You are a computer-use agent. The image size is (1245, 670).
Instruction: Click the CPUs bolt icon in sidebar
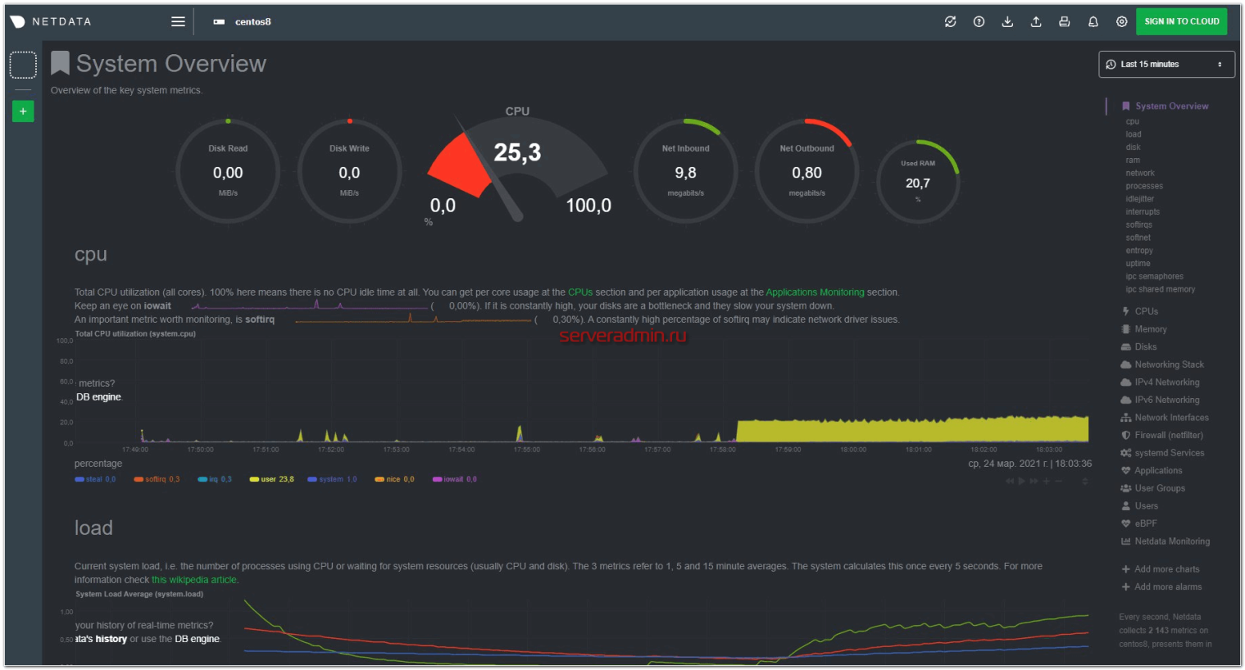1125,311
